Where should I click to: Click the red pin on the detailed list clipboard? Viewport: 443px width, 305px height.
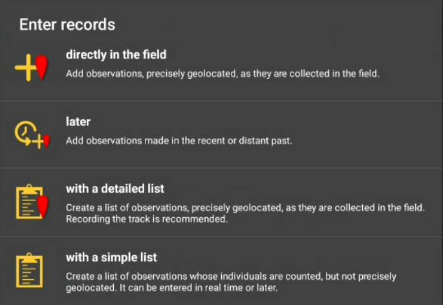43,207
